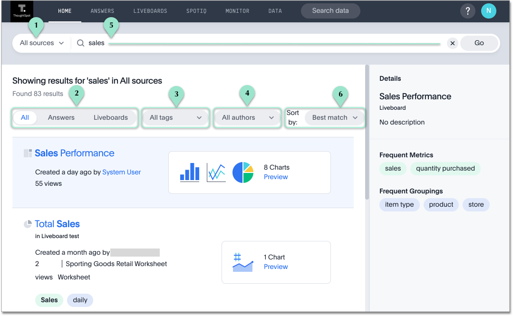
Task: Open the help question mark icon
Action: 467,10
